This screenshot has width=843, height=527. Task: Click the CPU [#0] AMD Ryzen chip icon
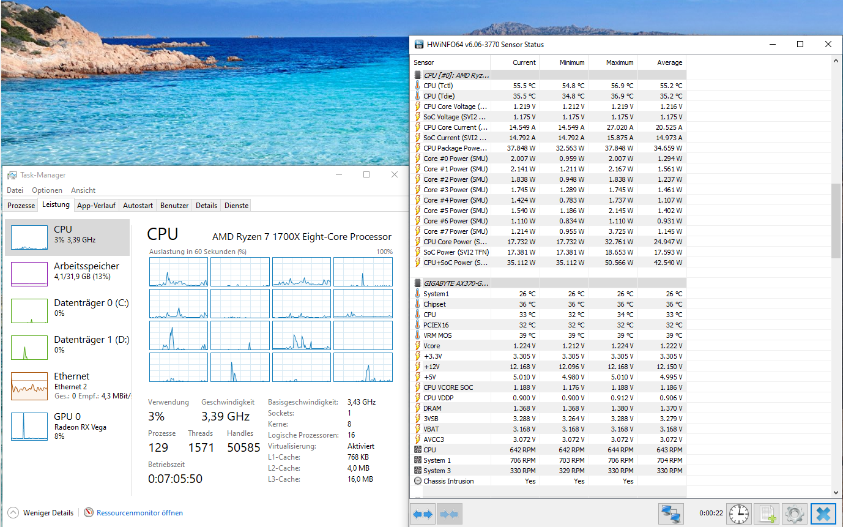tap(418, 75)
